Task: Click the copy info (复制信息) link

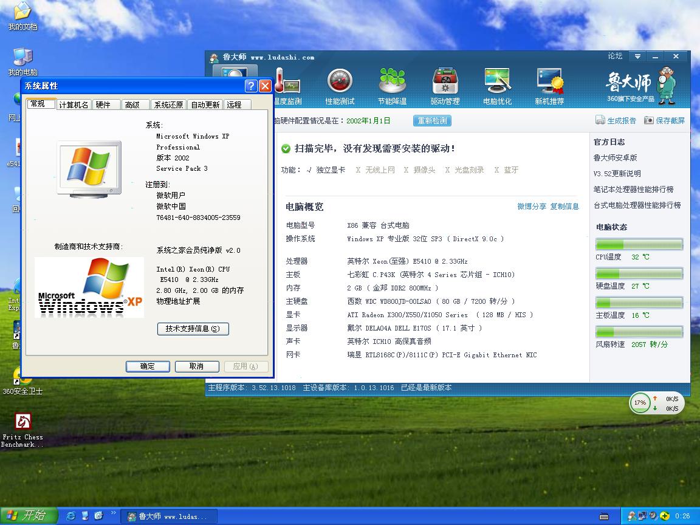Action: click(x=564, y=206)
